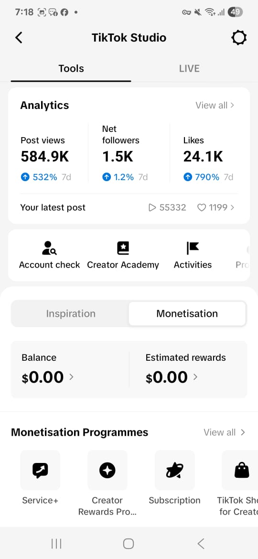View all Monetisation Programmes

(224, 432)
